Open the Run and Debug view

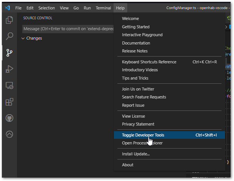pos(9,69)
